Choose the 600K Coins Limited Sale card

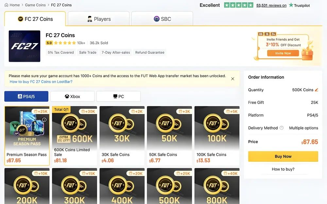[x=75, y=136]
